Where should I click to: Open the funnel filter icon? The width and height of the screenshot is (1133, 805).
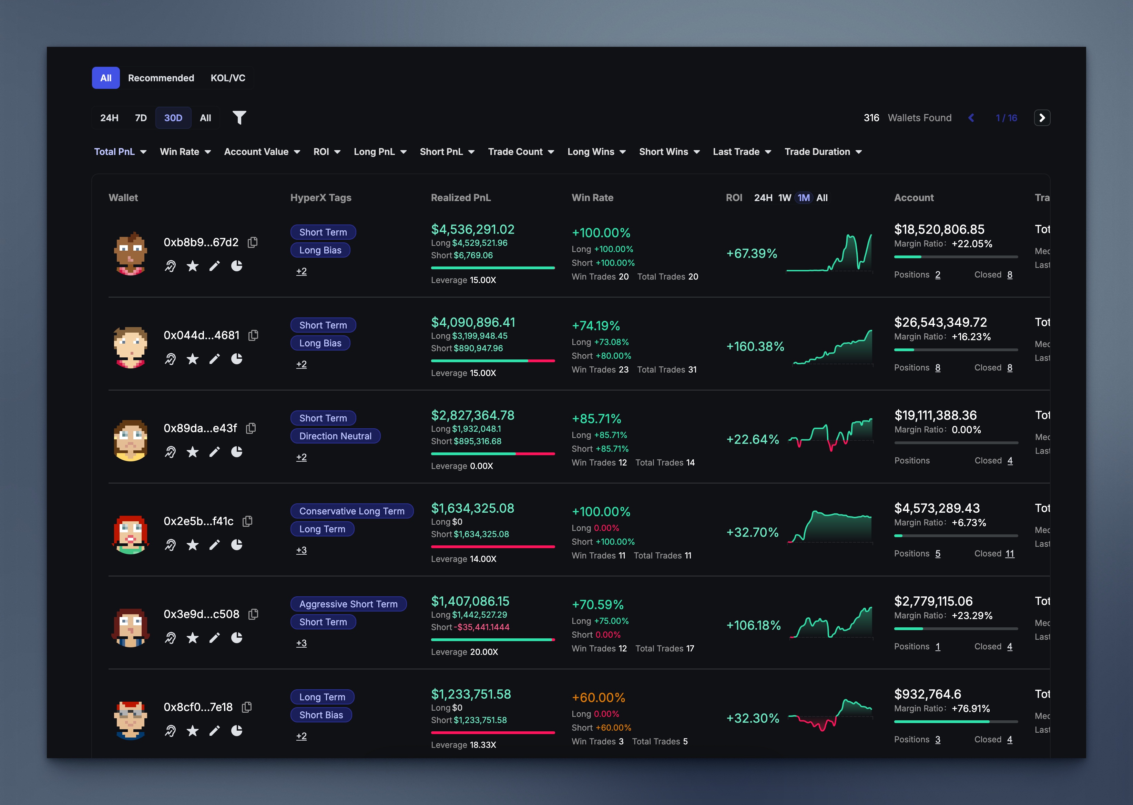point(239,117)
